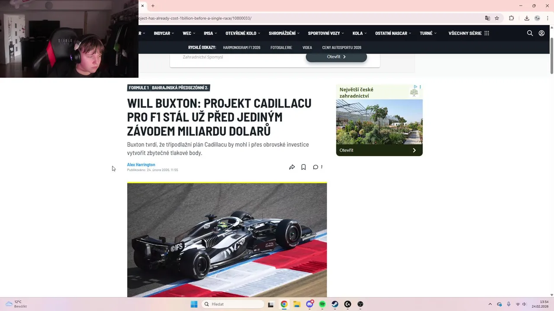Expand the TURNÉ menu
The height and width of the screenshot is (311, 554).
point(428,33)
